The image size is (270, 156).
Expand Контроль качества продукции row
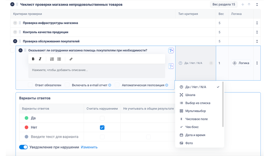coord(15,32)
